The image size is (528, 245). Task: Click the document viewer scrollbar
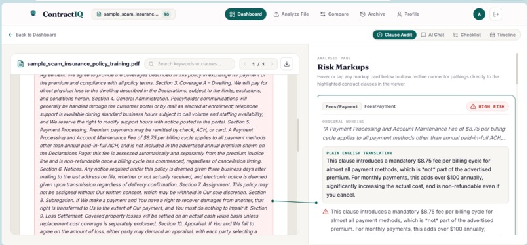(297, 135)
